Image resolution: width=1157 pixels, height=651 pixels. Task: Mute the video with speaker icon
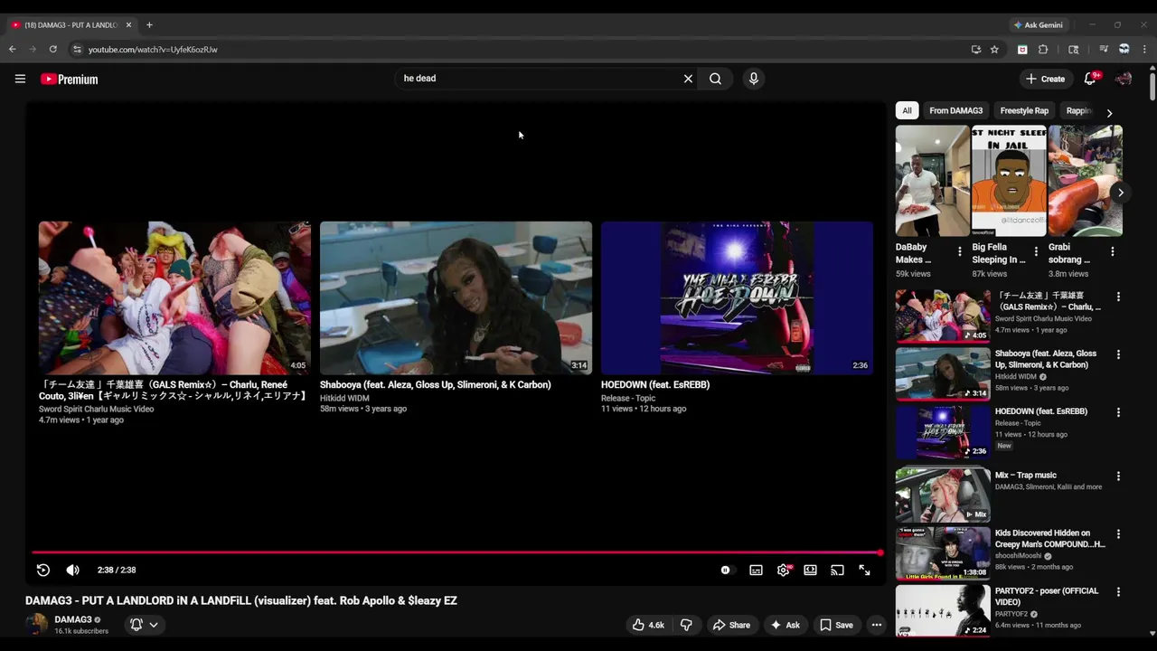[73, 570]
